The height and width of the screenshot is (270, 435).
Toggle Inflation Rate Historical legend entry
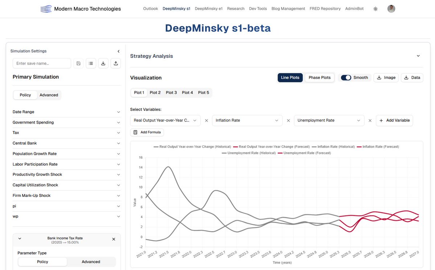point(333,147)
